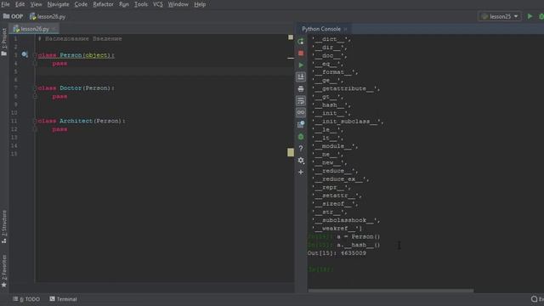Click the console horizontal scrollbar
This screenshot has width=544, height=306.
click(x=391, y=291)
